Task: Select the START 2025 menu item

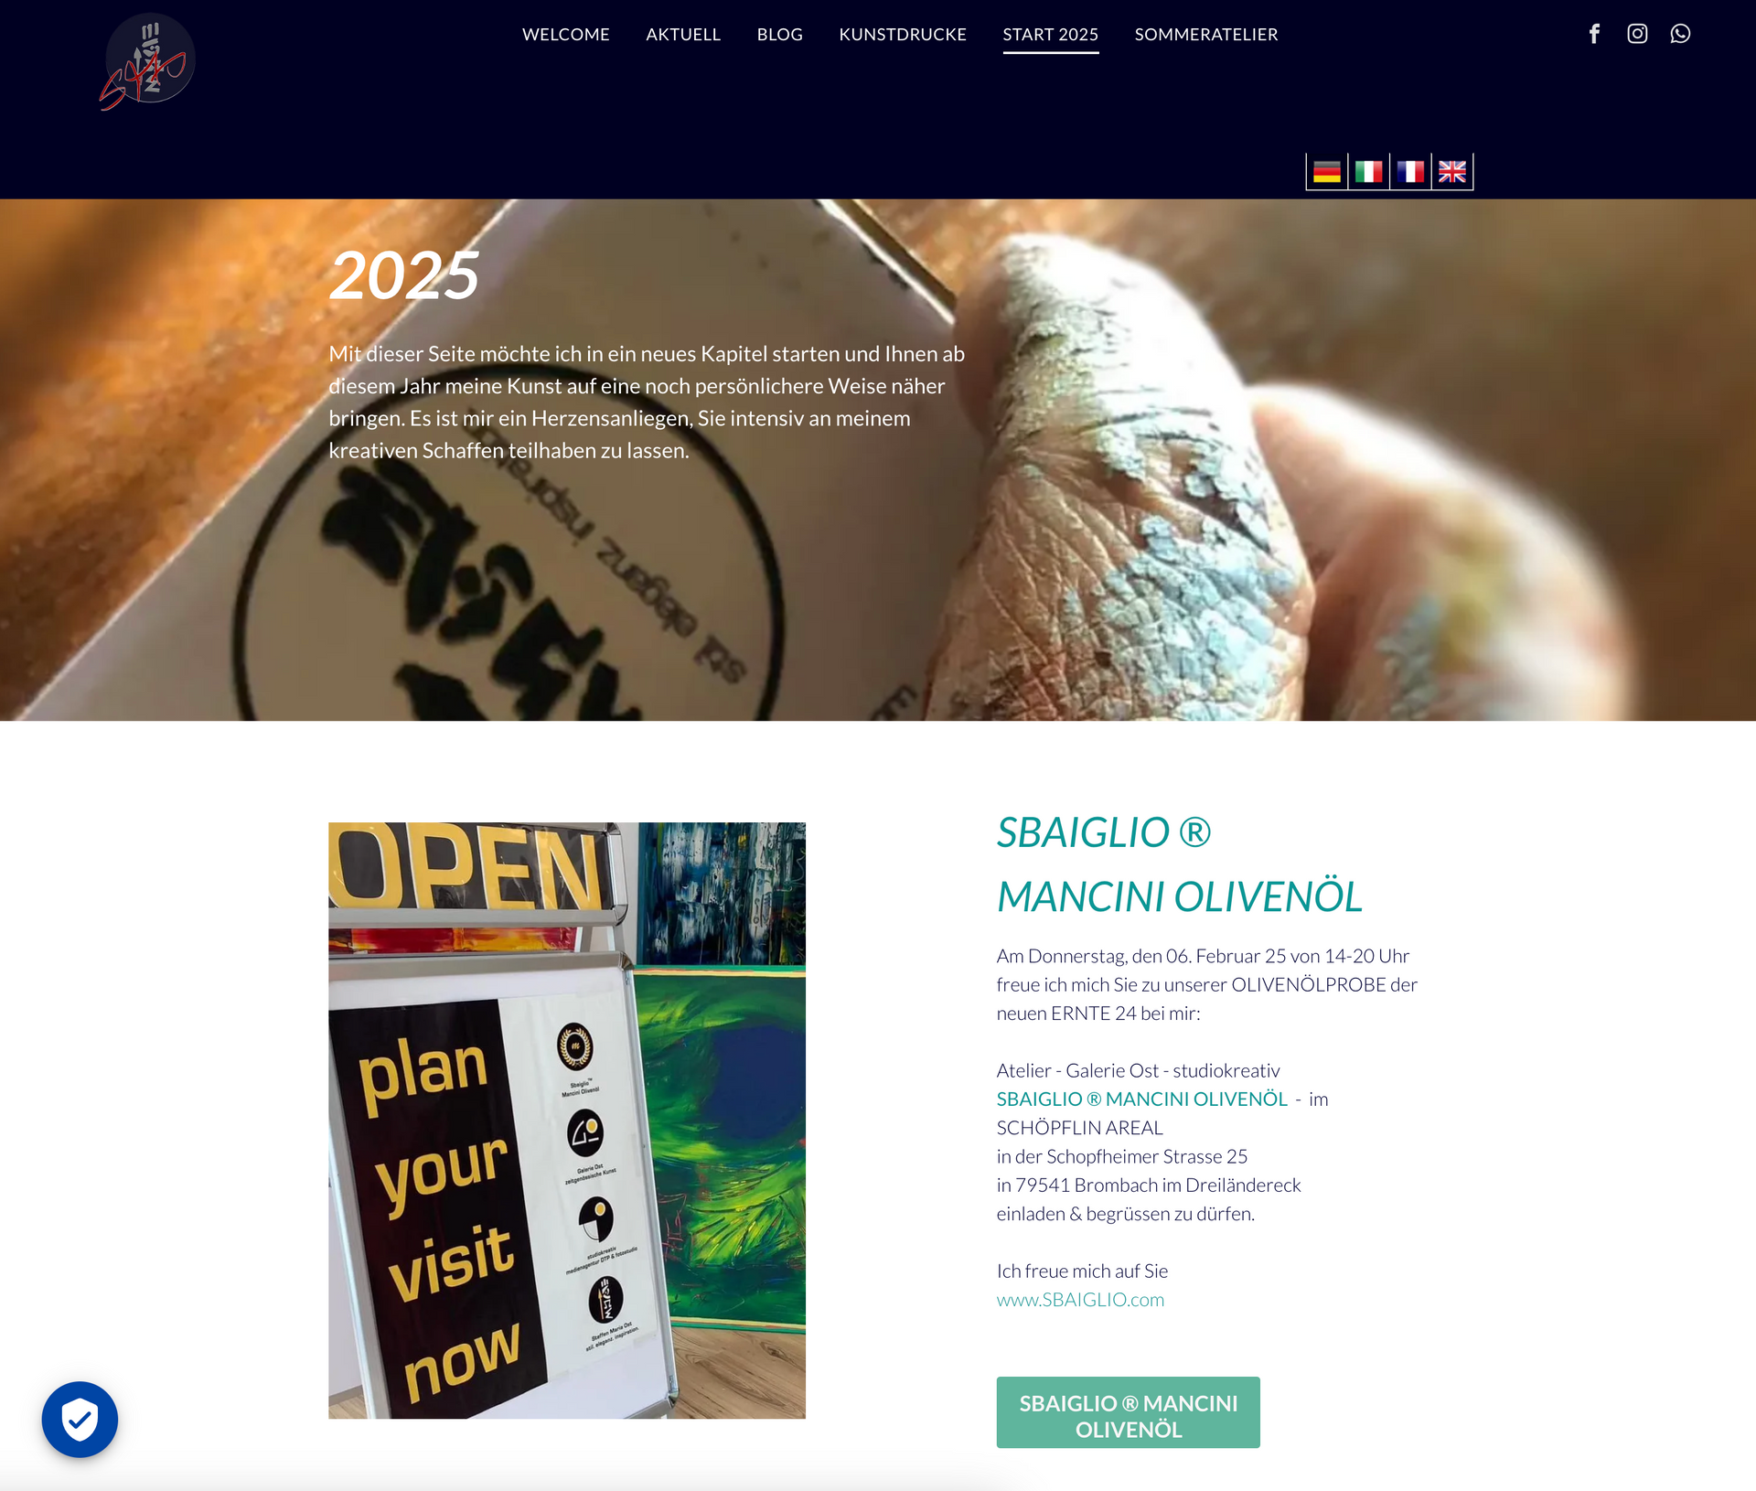Action: (x=1050, y=35)
